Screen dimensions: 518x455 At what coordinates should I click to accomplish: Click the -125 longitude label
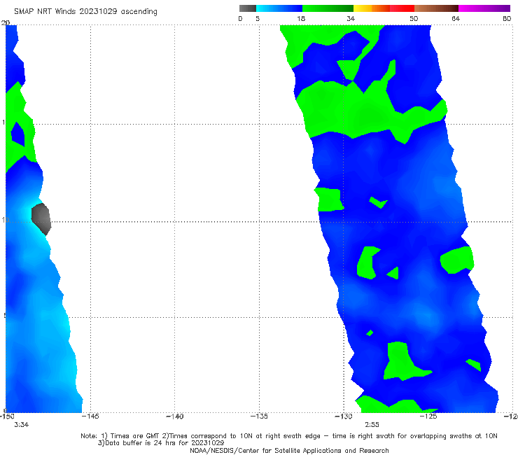click(428, 416)
